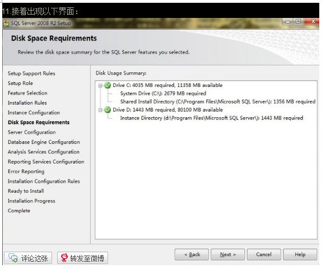Select Setup Support Rules step

[x=31, y=73]
